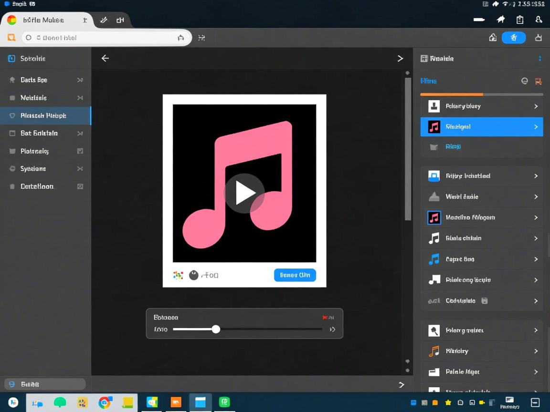Click the blue music note icon in right panel
550x412 pixels.
434,259
